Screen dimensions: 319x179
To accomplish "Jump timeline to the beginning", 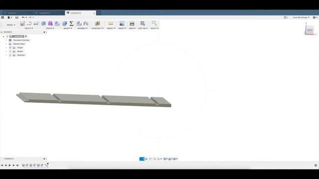I will pyautogui.click(x=2, y=166).
